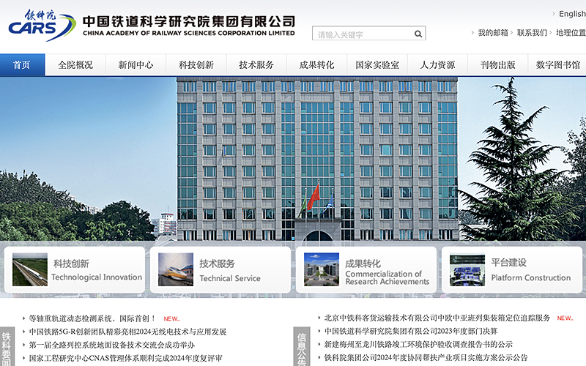Click the Platform Construction thumbnail
Screen dimensions: 586x366
(x=467, y=270)
